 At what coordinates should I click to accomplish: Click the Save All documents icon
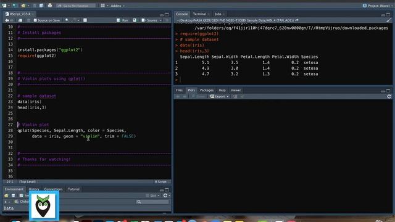pyautogui.click(x=41, y=6)
